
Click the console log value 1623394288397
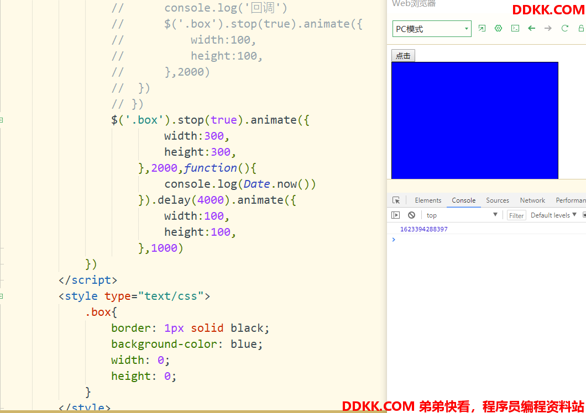424,229
